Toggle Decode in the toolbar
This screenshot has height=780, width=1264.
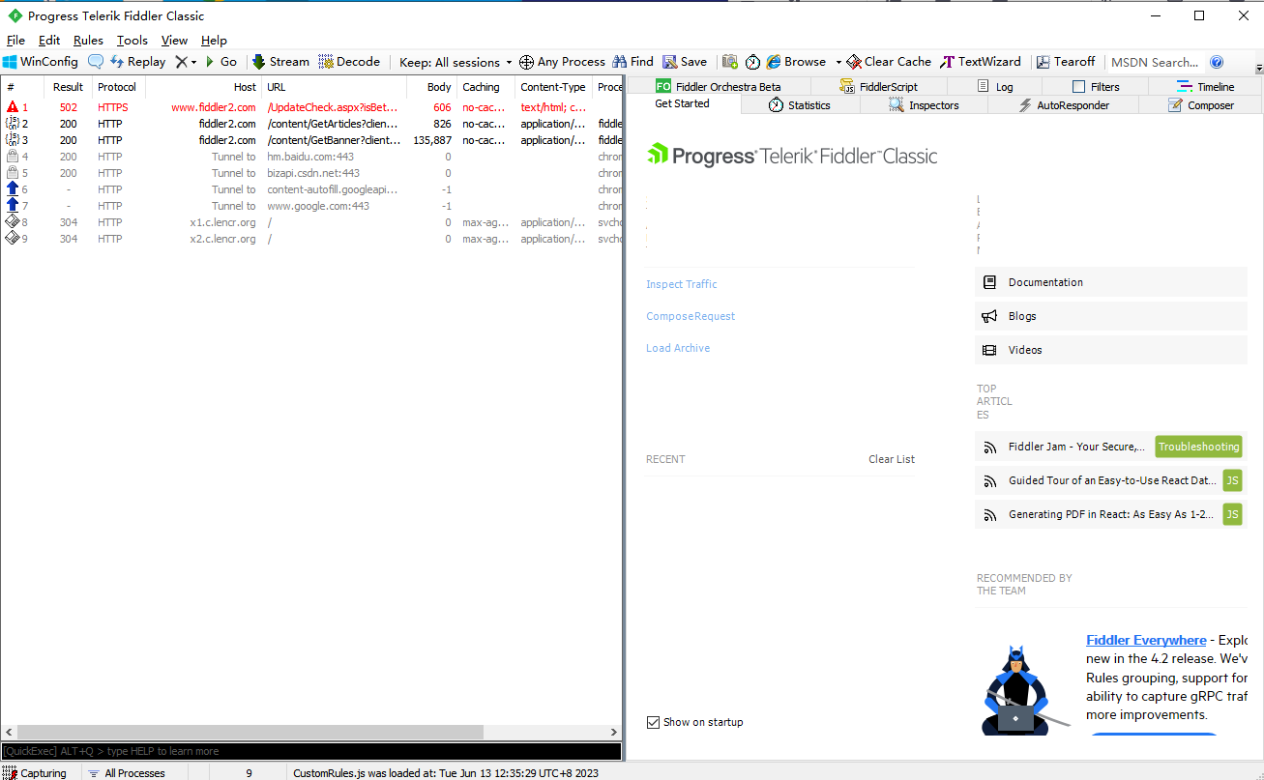click(348, 62)
